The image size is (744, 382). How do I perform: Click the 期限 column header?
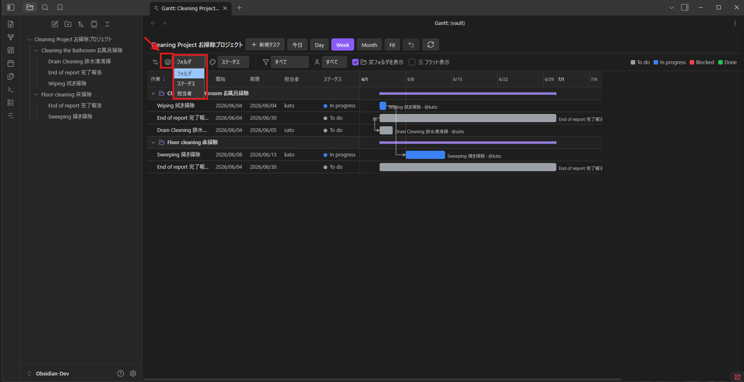[x=255, y=79]
